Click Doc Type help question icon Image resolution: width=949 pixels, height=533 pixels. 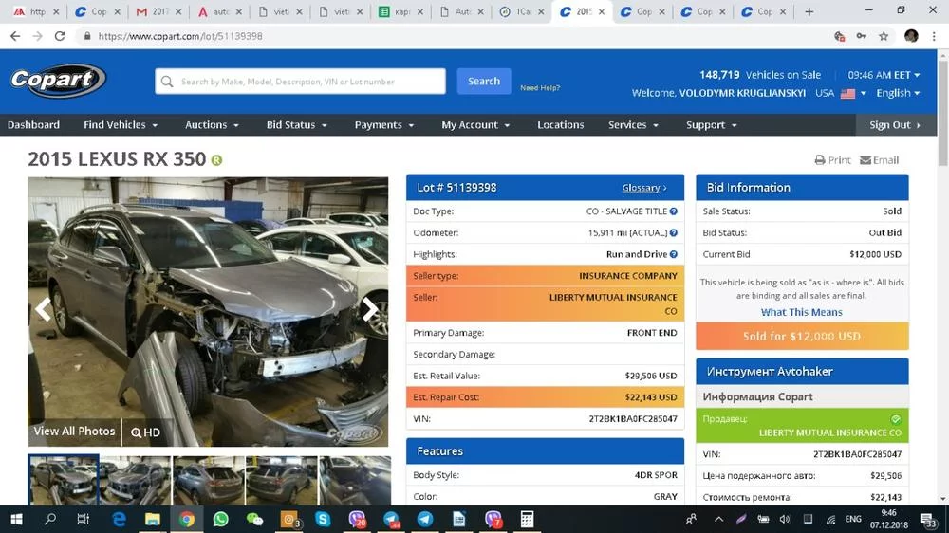point(674,211)
